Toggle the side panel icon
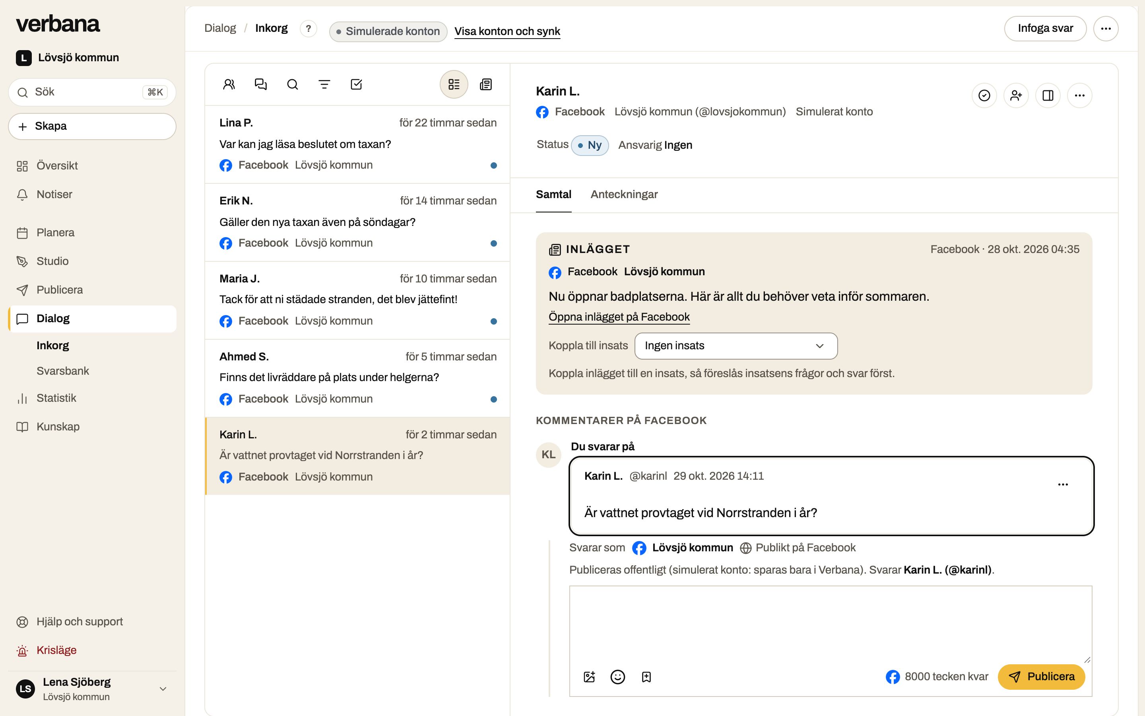Image resolution: width=1145 pixels, height=716 pixels. (x=1048, y=95)
